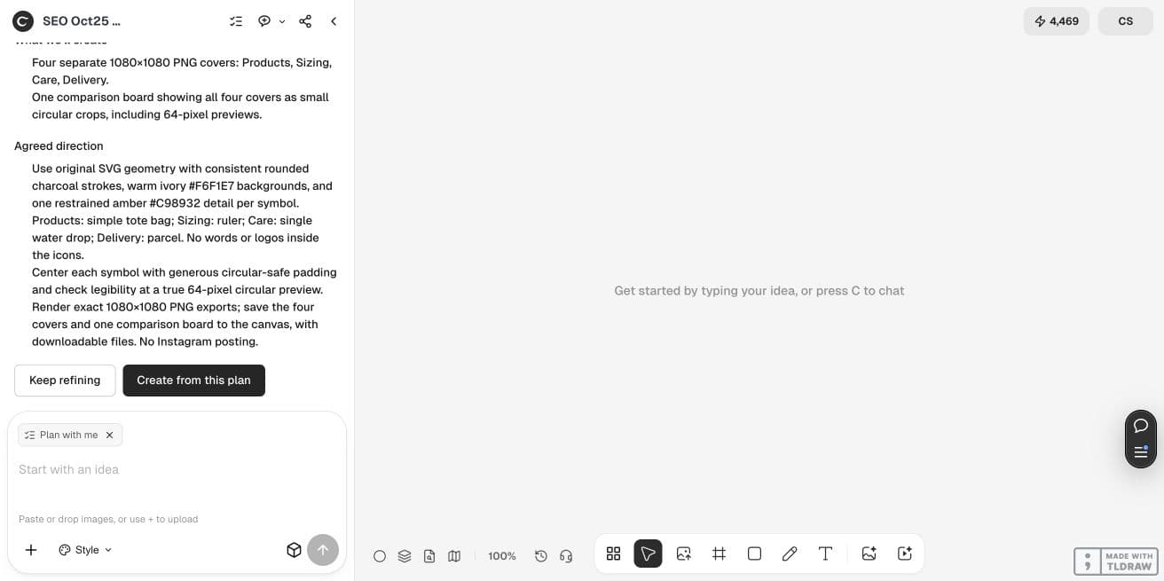Open the four-squares grid tool

pos(613,554)
